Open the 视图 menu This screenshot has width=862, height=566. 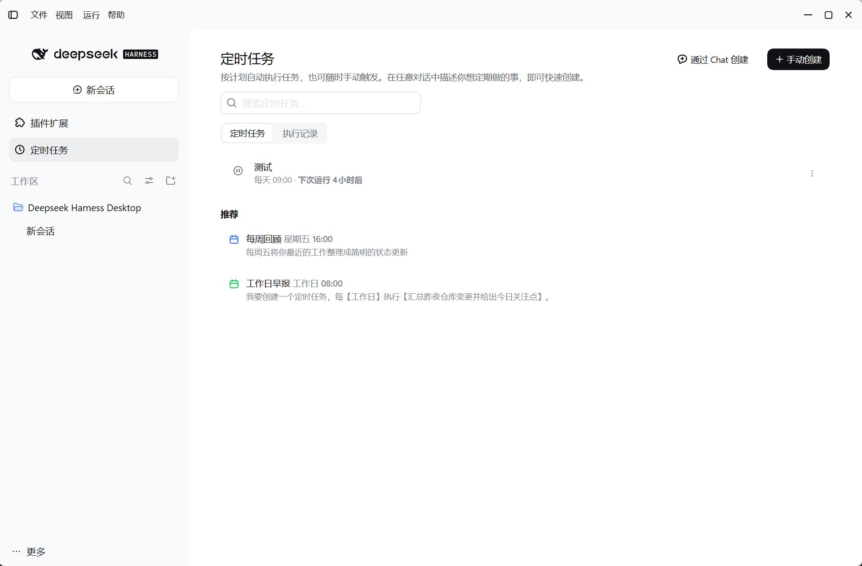(x=64, y=15)
